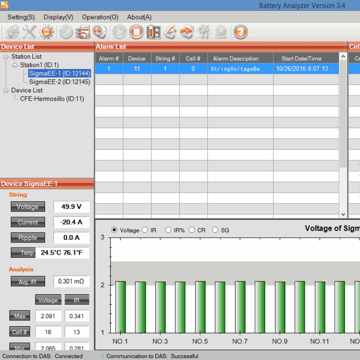Click the Start Date/Time column header
The image size is (360, 360).
pyautogui.click(x=306, y=58)
